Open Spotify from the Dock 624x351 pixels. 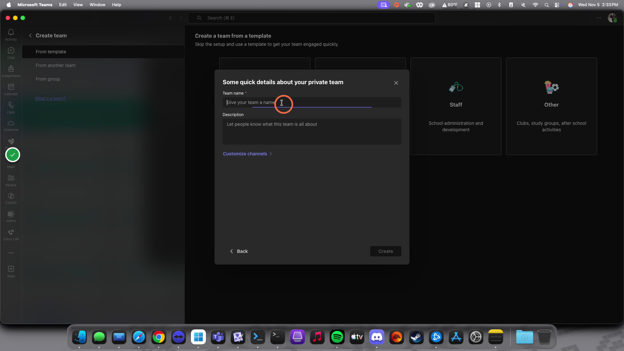(x=337, y=337)
